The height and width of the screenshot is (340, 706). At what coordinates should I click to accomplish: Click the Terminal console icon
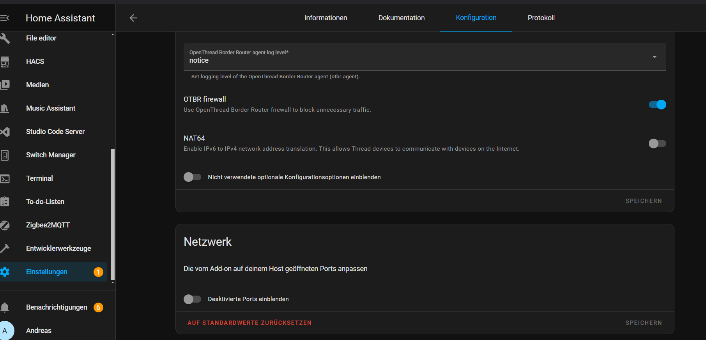(x=5, y=178)
